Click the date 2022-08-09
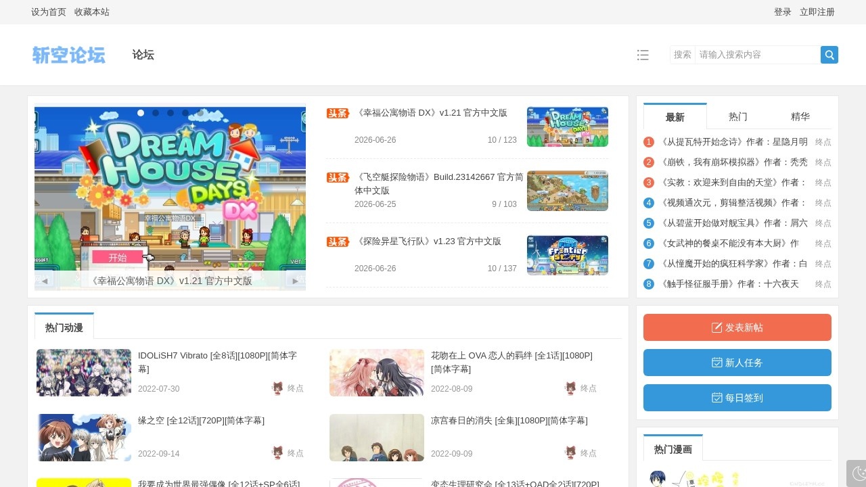The height and width of the screenshot is (487, 866). pos(452,389)
